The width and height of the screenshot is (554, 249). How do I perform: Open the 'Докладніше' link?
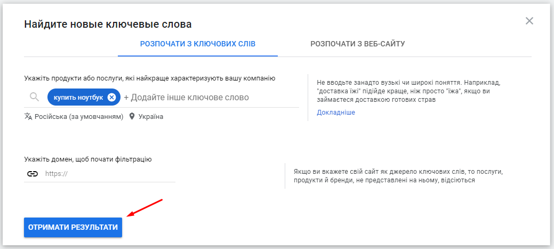tap(335, 113)
